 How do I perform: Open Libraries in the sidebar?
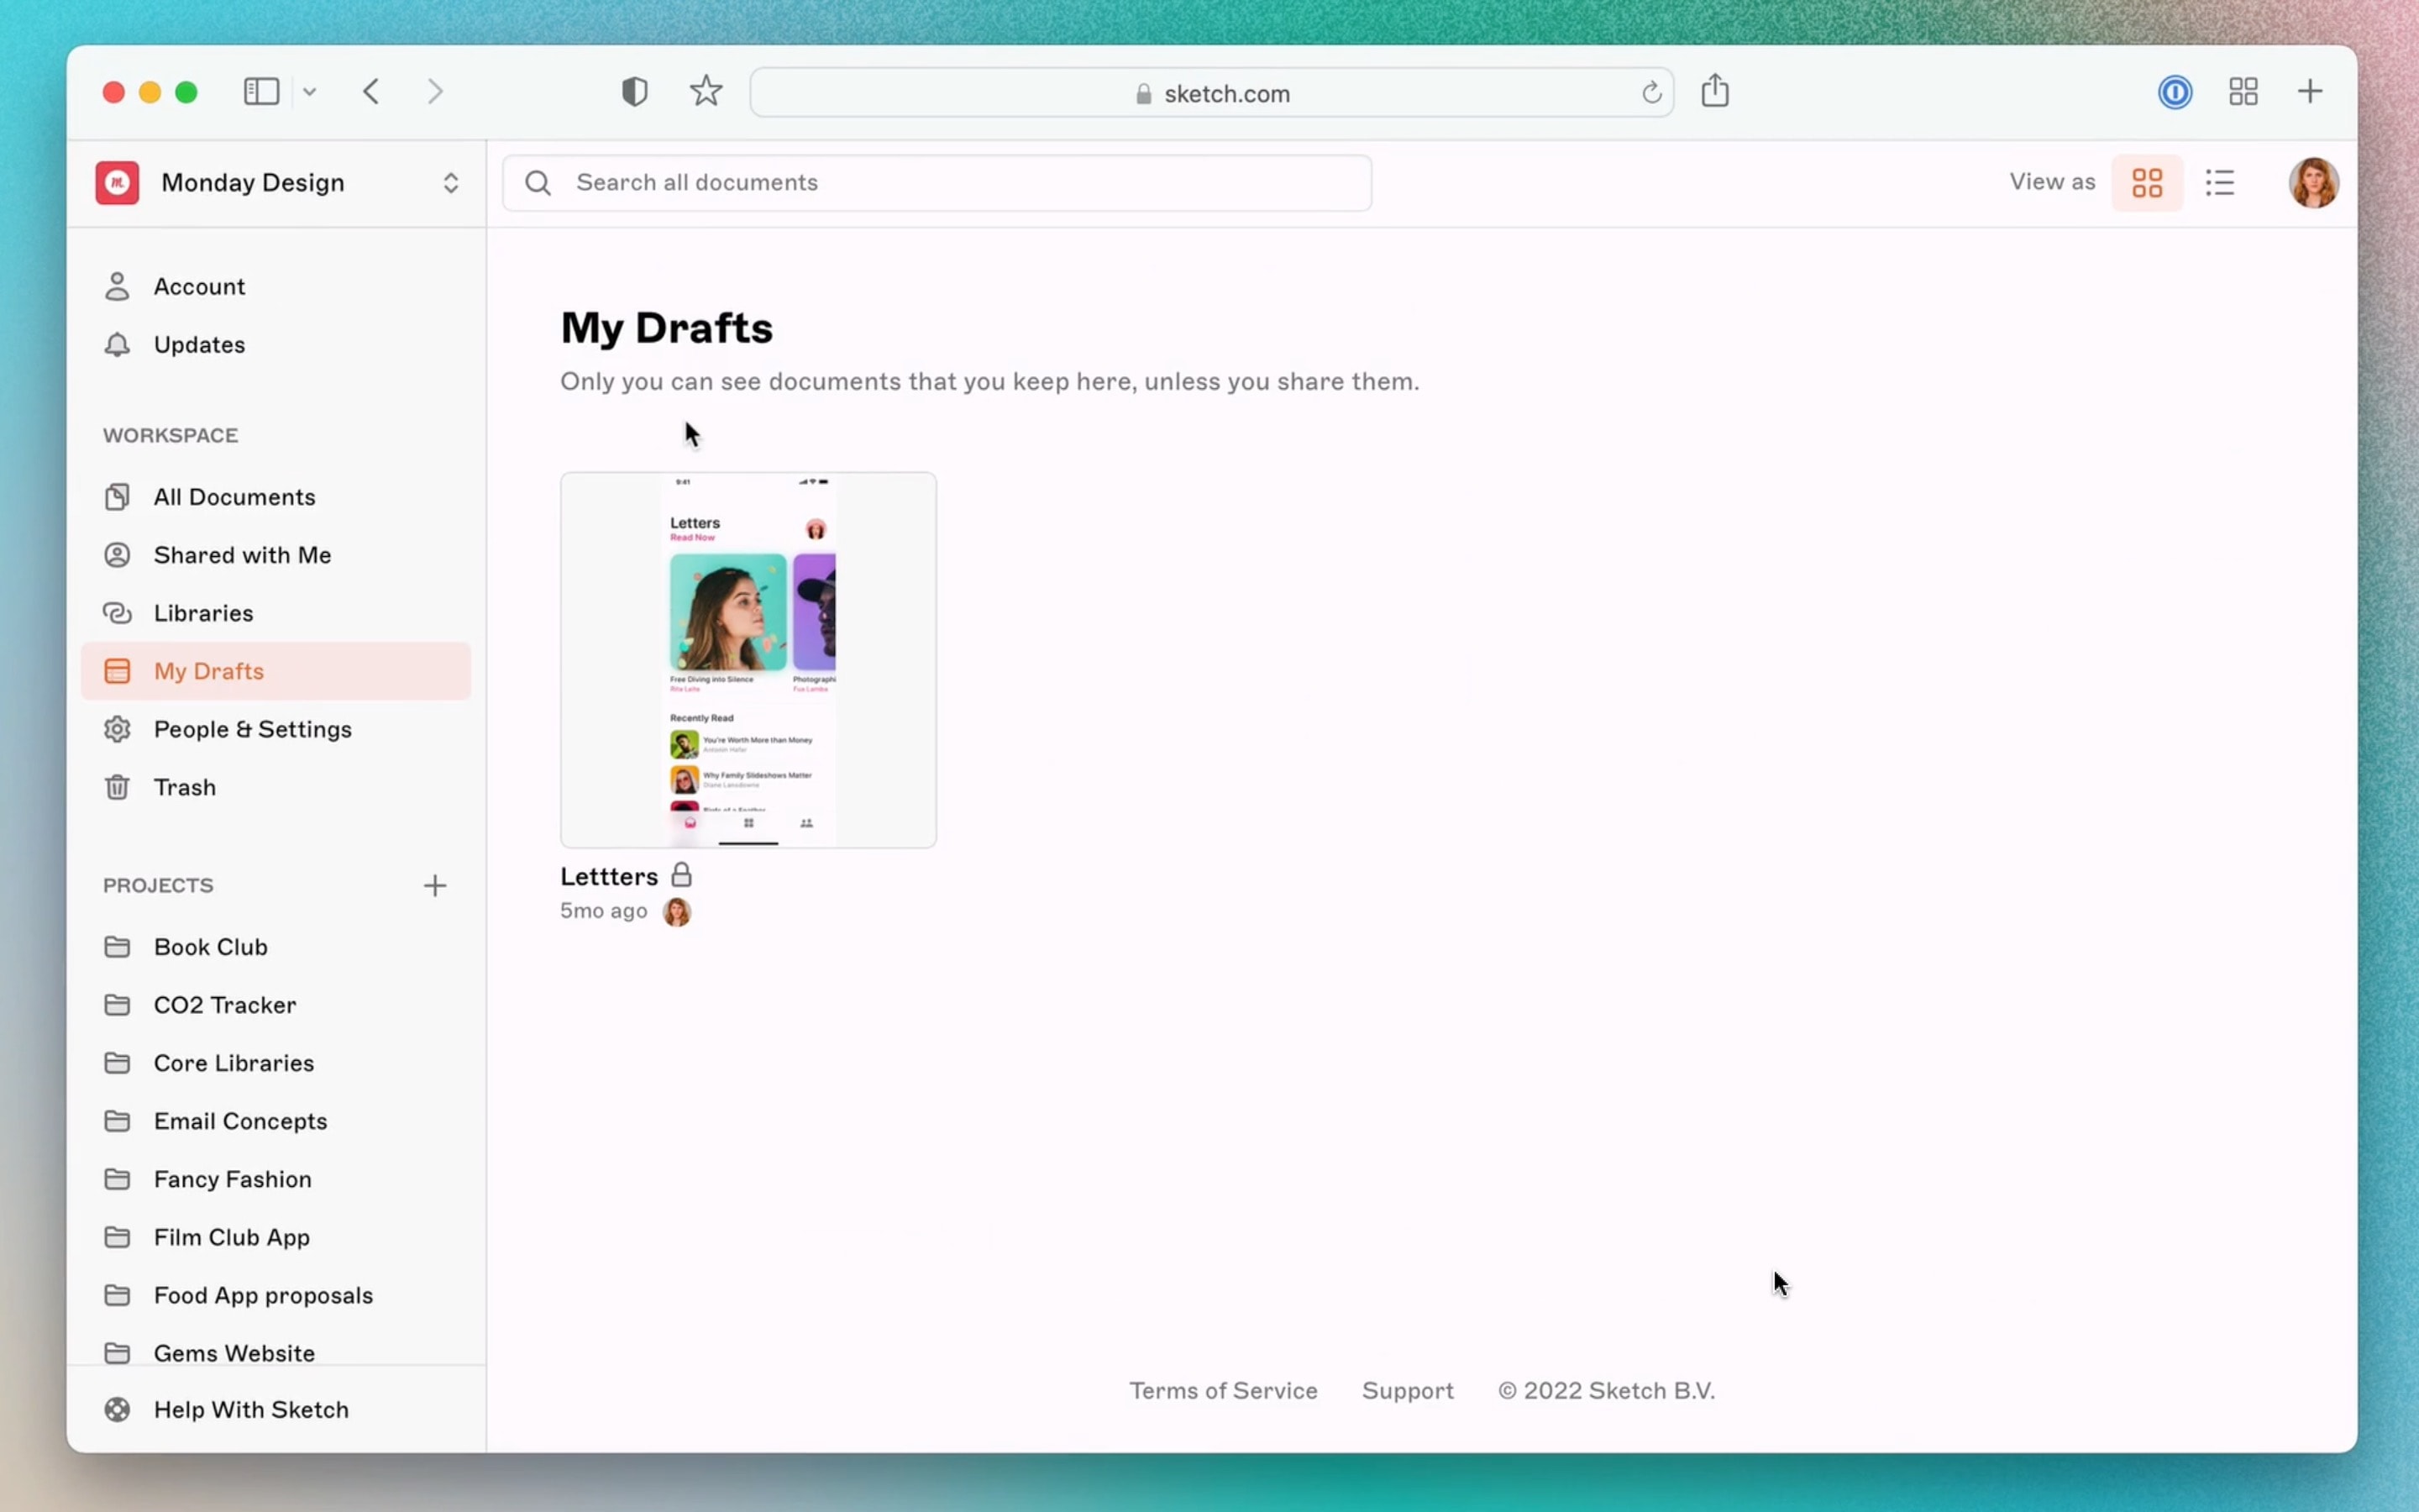275,613
